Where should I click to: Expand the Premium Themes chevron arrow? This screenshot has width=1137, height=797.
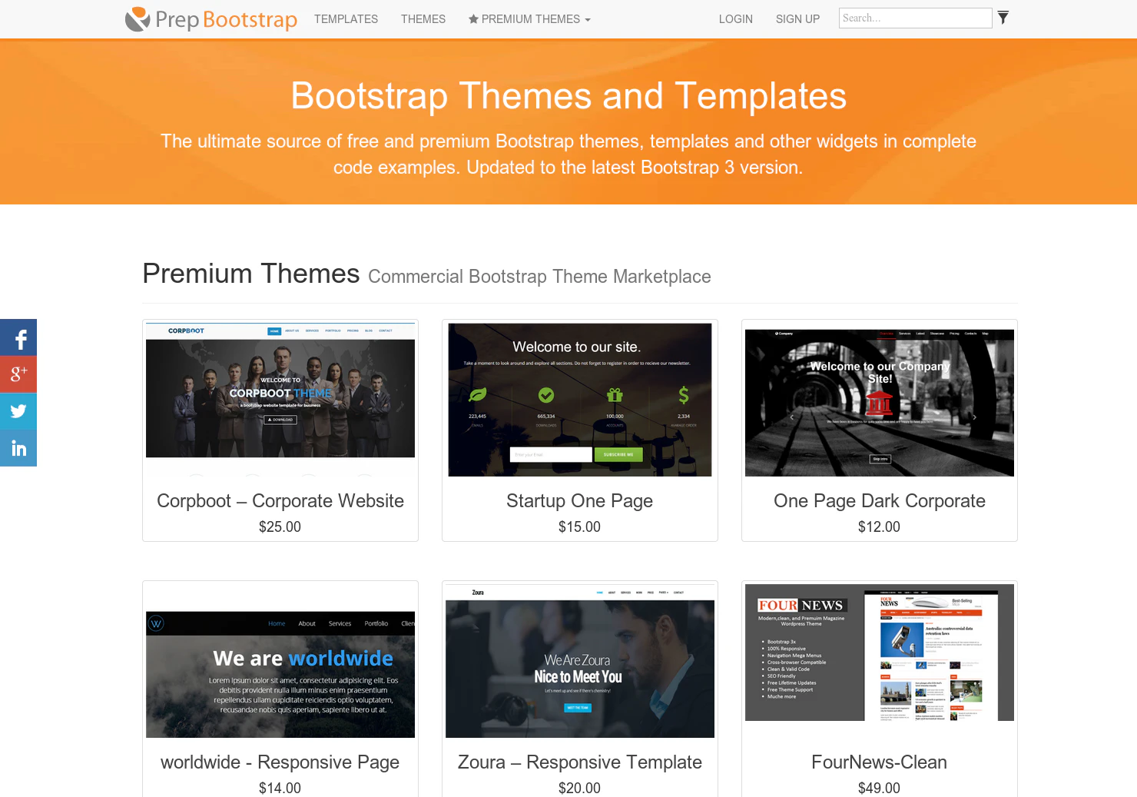tap(588, 20)
